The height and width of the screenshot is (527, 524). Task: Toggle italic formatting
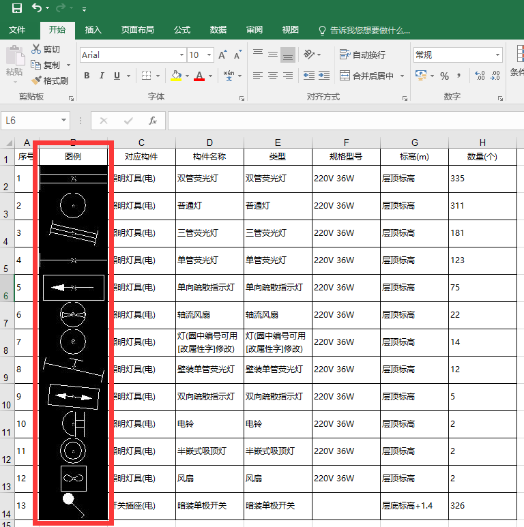[x=102, y=76]
